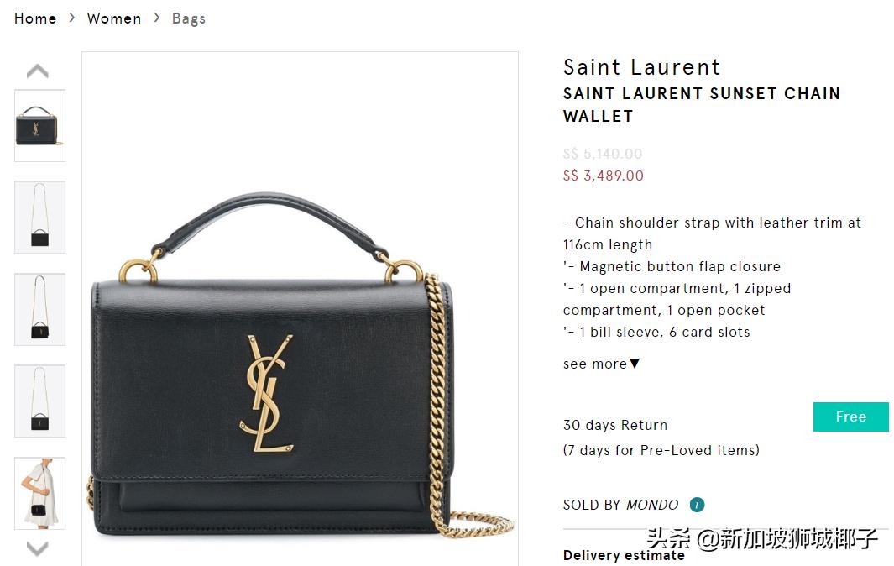
Task: Select the second thumbnail showing long strap
Action: (40, 217)
